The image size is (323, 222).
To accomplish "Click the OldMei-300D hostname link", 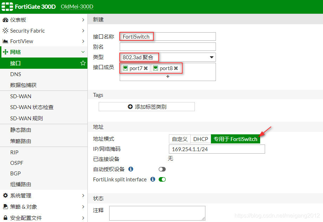I will pos(77,7).
